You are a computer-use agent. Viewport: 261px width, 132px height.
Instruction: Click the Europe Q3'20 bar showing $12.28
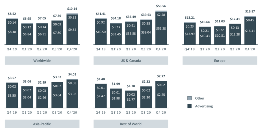pyautogui.click(x=235, y=34)
